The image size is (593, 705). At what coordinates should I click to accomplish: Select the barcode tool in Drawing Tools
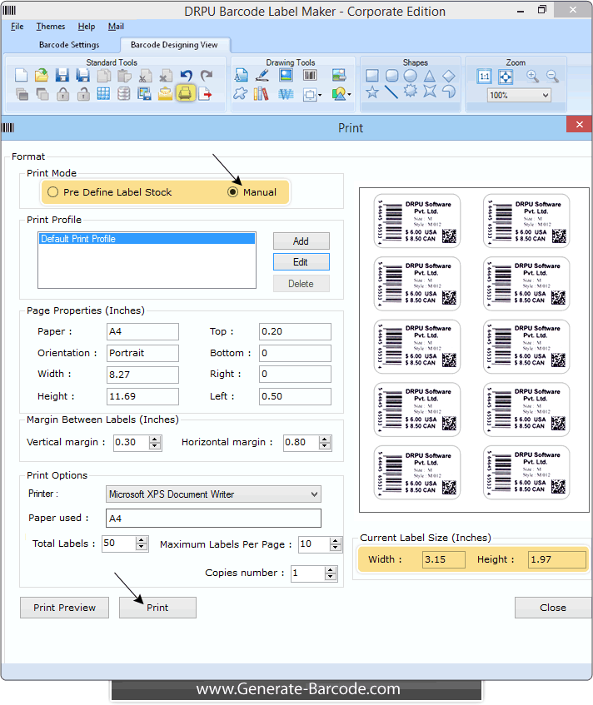click(310, 76)
